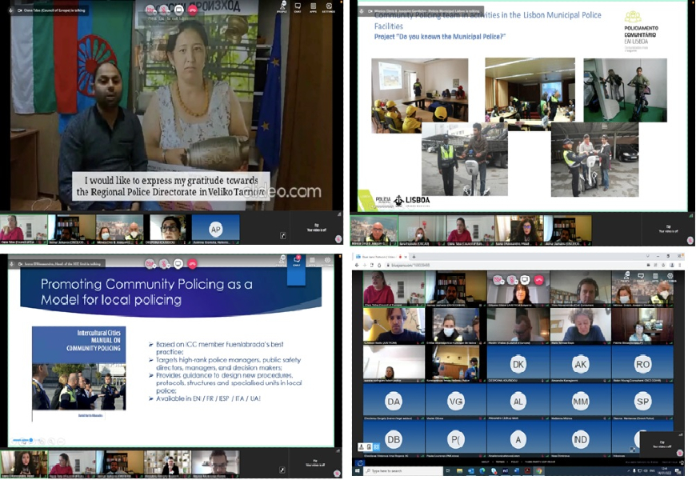This screenshot has width=696, height=480.
Task: Open File Explorer from taskbar
Action: (461, 471)
